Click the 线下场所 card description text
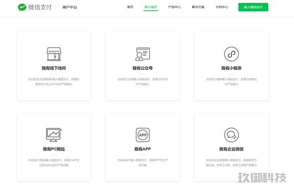 54,82
